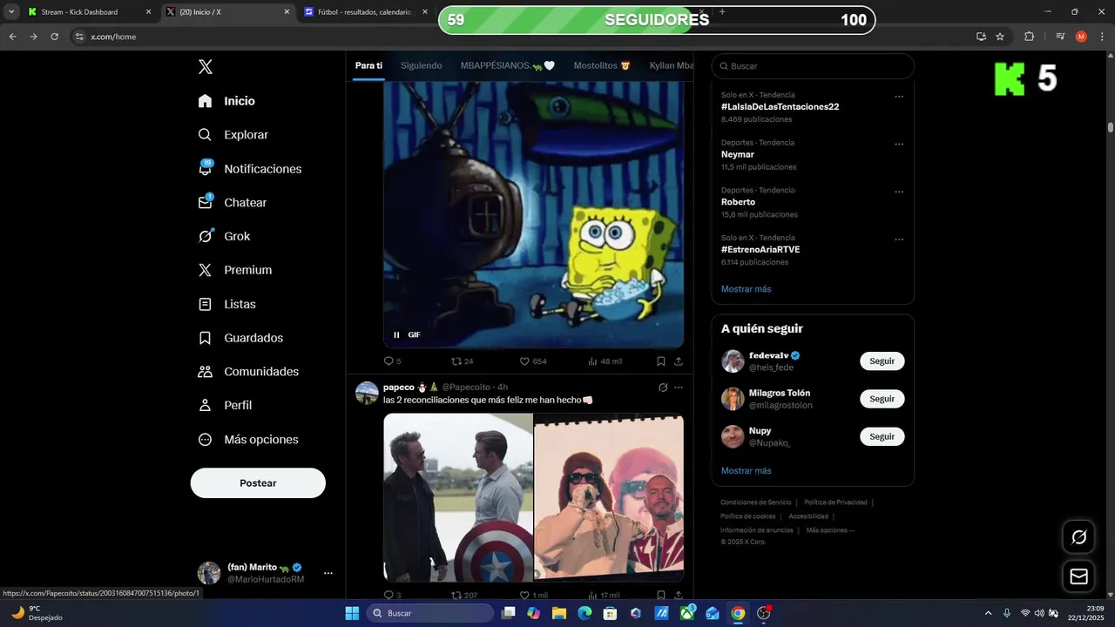Viewport: 1115px width, 627px height.
Task: Click the X search box
Action: click(813, 66)
